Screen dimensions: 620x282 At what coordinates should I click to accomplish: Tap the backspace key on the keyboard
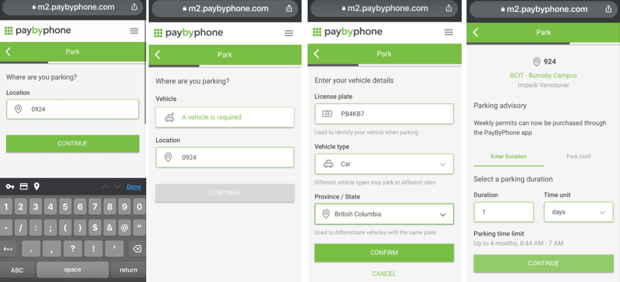coord(137,249)
